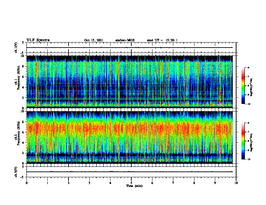Click the "8" kHz tick on ch.2 axis
The height and width of the screenshot is (205, 266).
[x=24, y=122]
